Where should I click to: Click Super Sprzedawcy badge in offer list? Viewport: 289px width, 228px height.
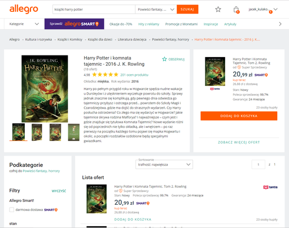pos(134,191)
